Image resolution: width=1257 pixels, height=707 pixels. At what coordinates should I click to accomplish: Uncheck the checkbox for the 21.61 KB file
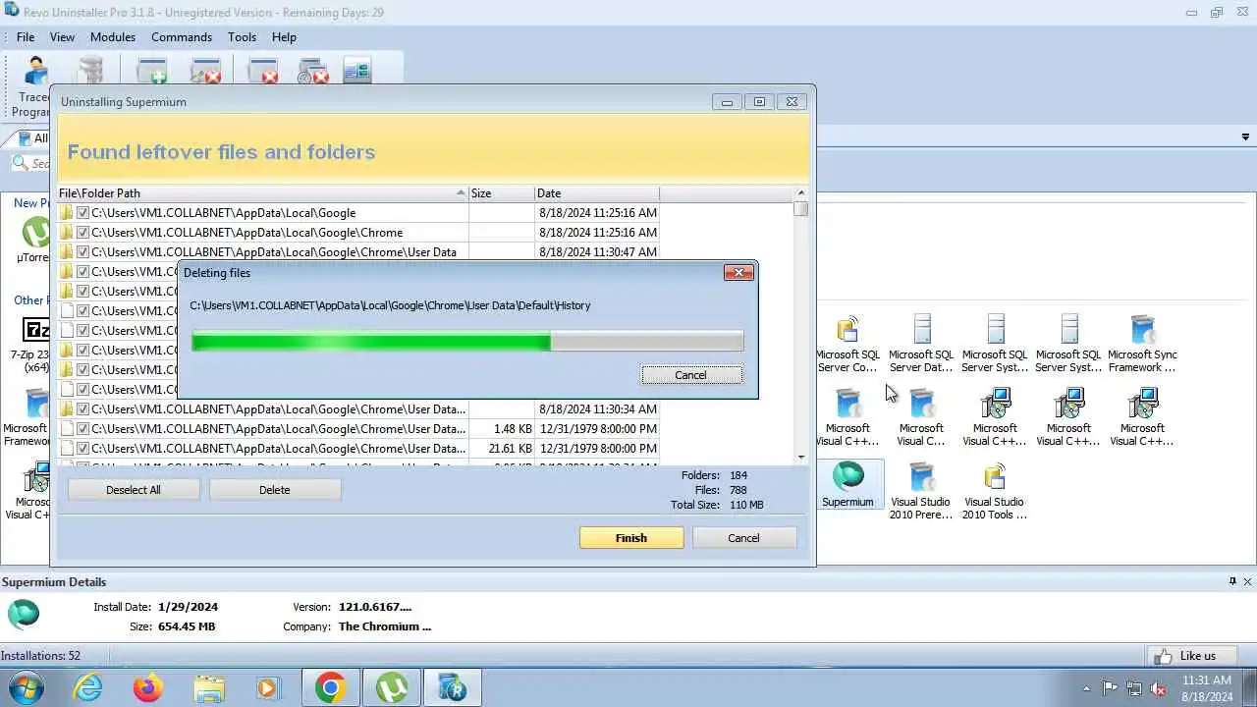[x=83, y=449]
